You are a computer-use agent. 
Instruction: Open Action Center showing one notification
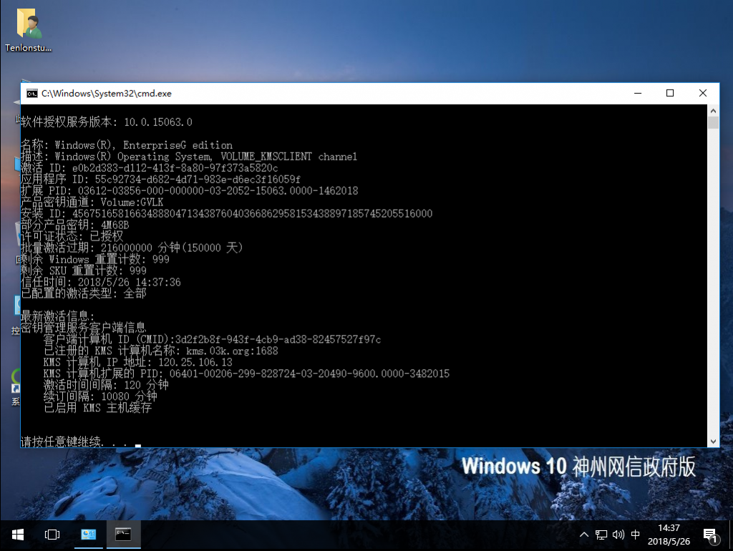(x=710, y=535)
